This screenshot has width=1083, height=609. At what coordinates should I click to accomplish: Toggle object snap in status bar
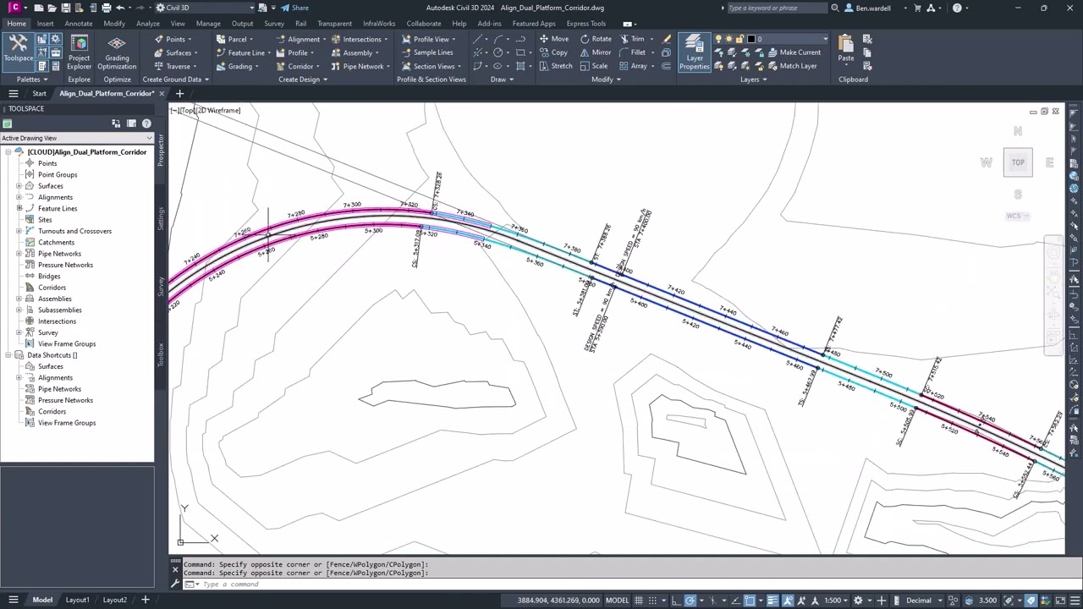coord(749,601)
